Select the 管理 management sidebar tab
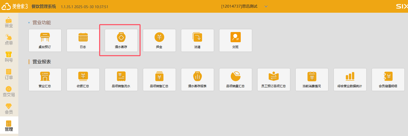 [9, 126]
